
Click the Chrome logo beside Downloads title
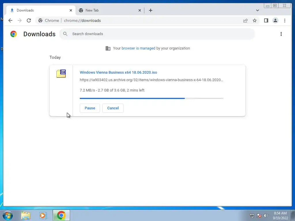[14, 34]
